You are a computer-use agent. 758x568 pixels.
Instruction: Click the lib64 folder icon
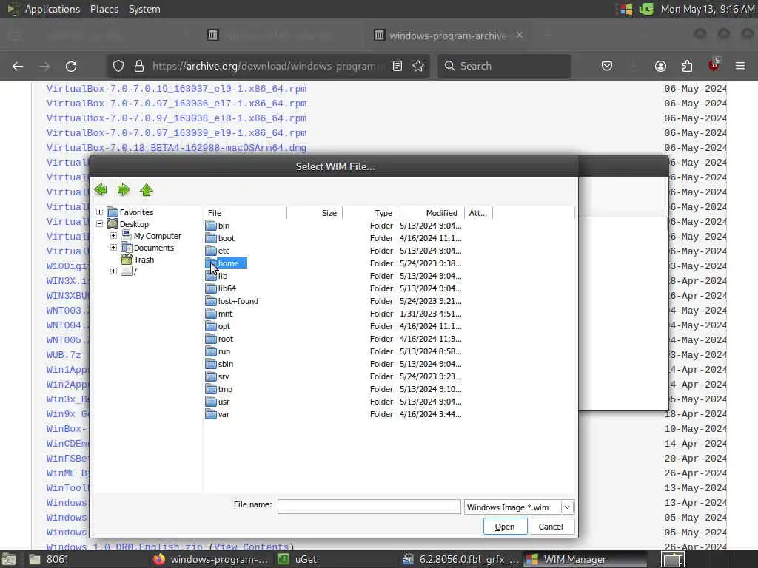[211, 288]
